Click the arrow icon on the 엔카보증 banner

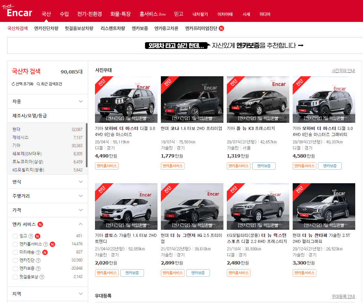[300, 45]
